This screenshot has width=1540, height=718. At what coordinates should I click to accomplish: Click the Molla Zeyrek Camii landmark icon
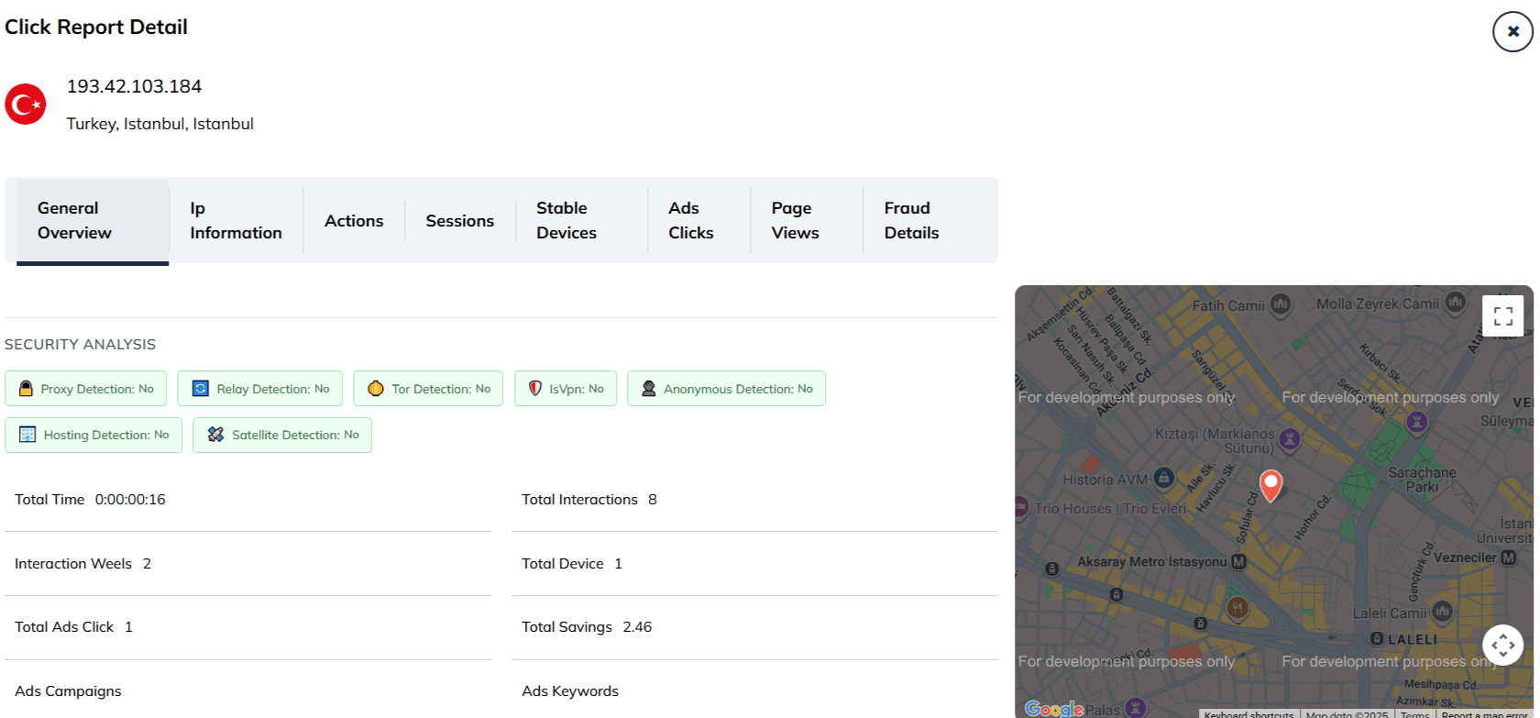(1455, 302)
